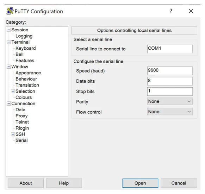Click the 'Stop bits' label
Image resolution: width=205 pixels, height=194 pixels.
tap(85, 92)
